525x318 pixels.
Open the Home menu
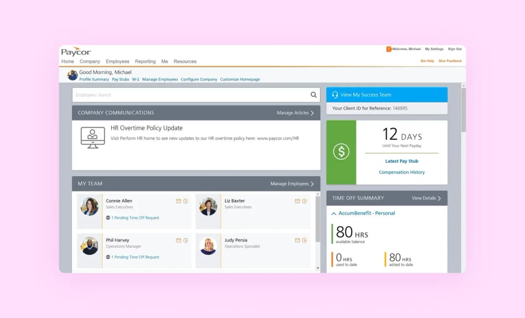[x=68, y=62]
